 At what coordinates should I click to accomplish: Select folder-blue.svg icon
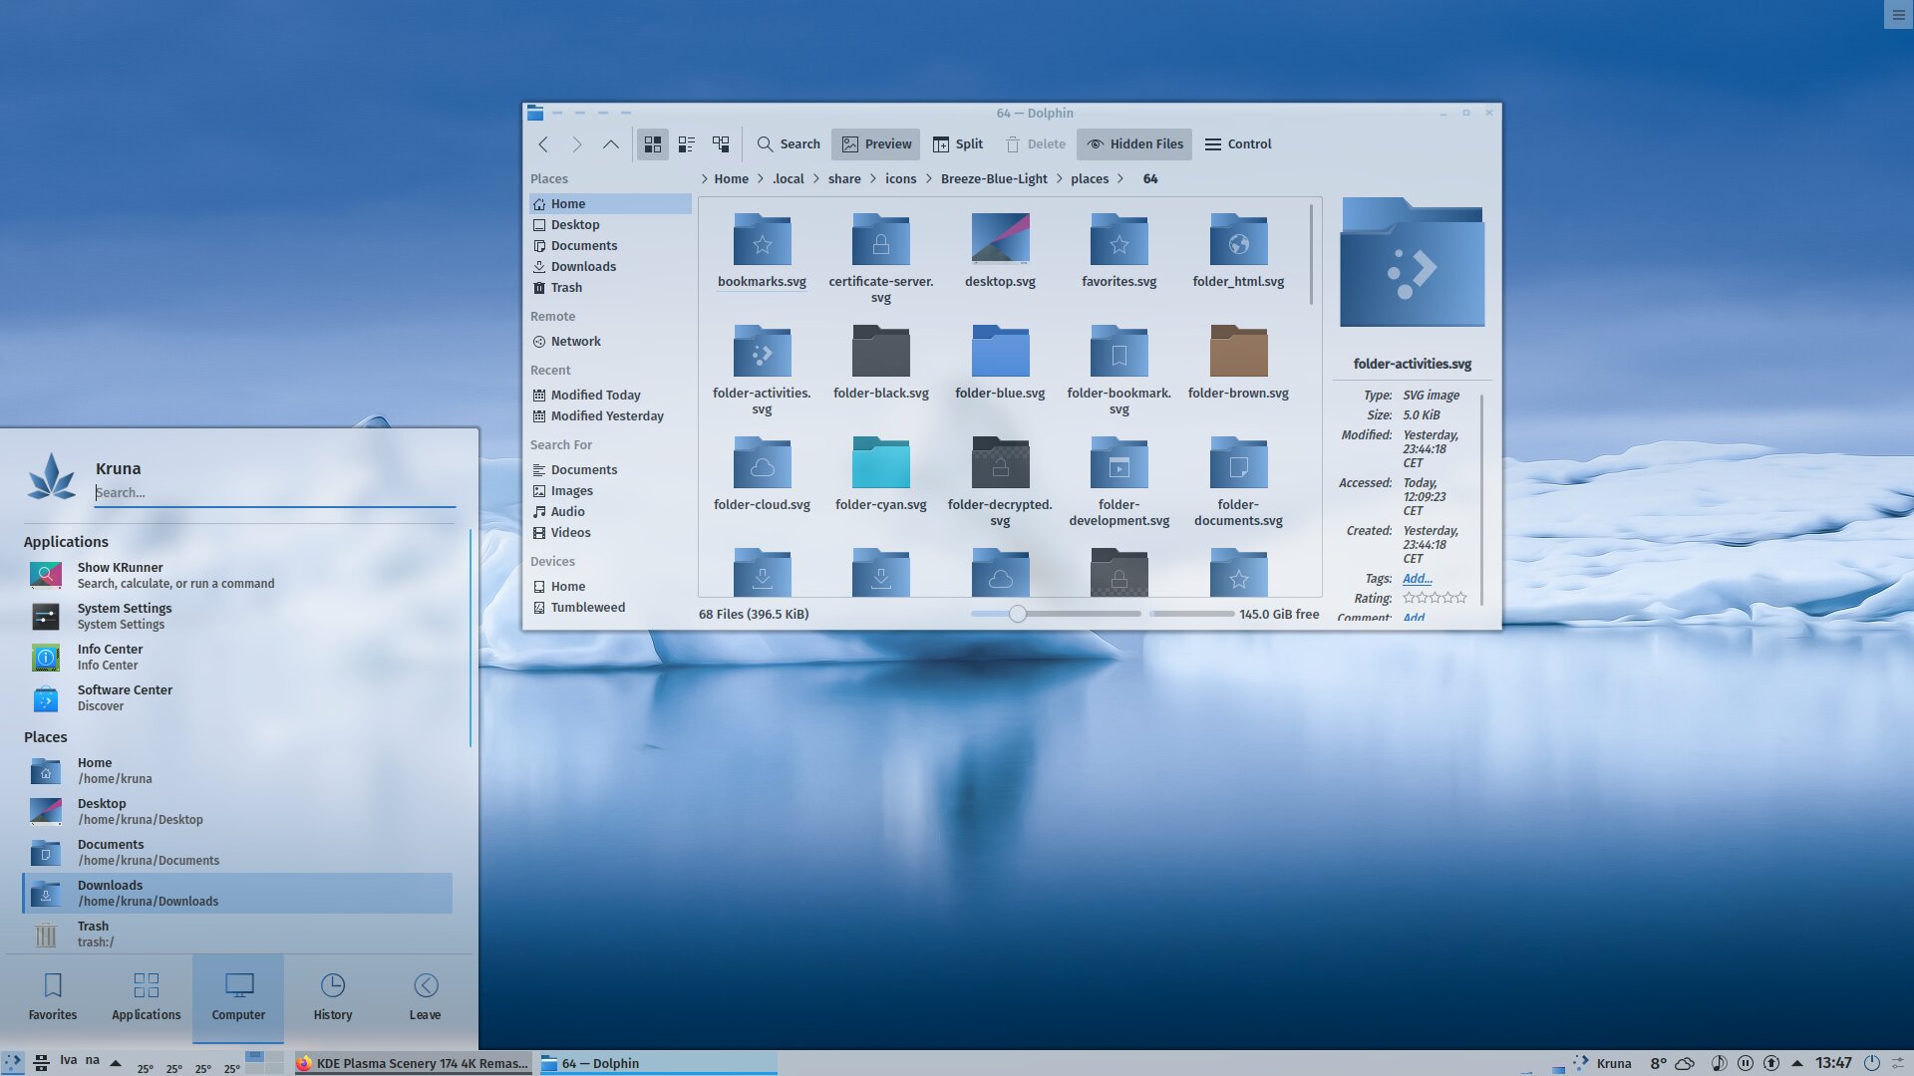[x=1000, y=351]
